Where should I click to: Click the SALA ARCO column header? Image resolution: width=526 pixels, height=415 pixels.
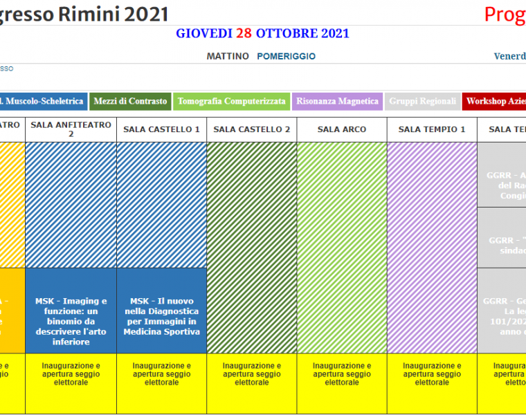342,129
